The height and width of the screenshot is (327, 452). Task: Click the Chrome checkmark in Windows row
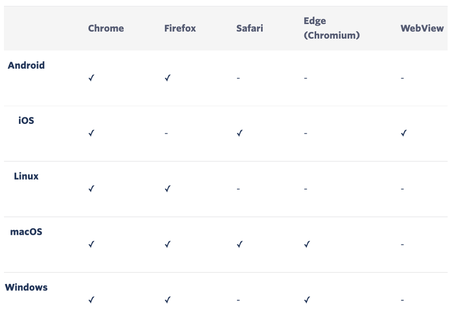click(91, 300)
